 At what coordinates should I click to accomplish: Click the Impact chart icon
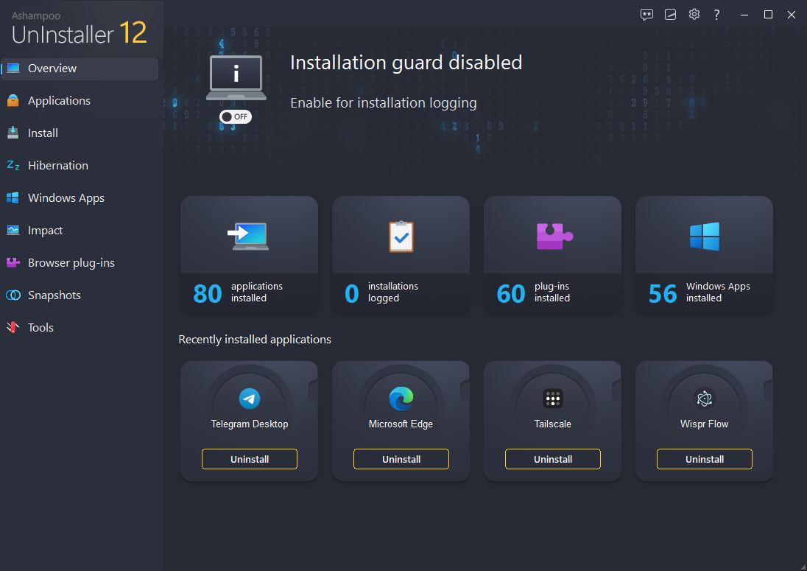pyautogui.click(x=13, y=231)
